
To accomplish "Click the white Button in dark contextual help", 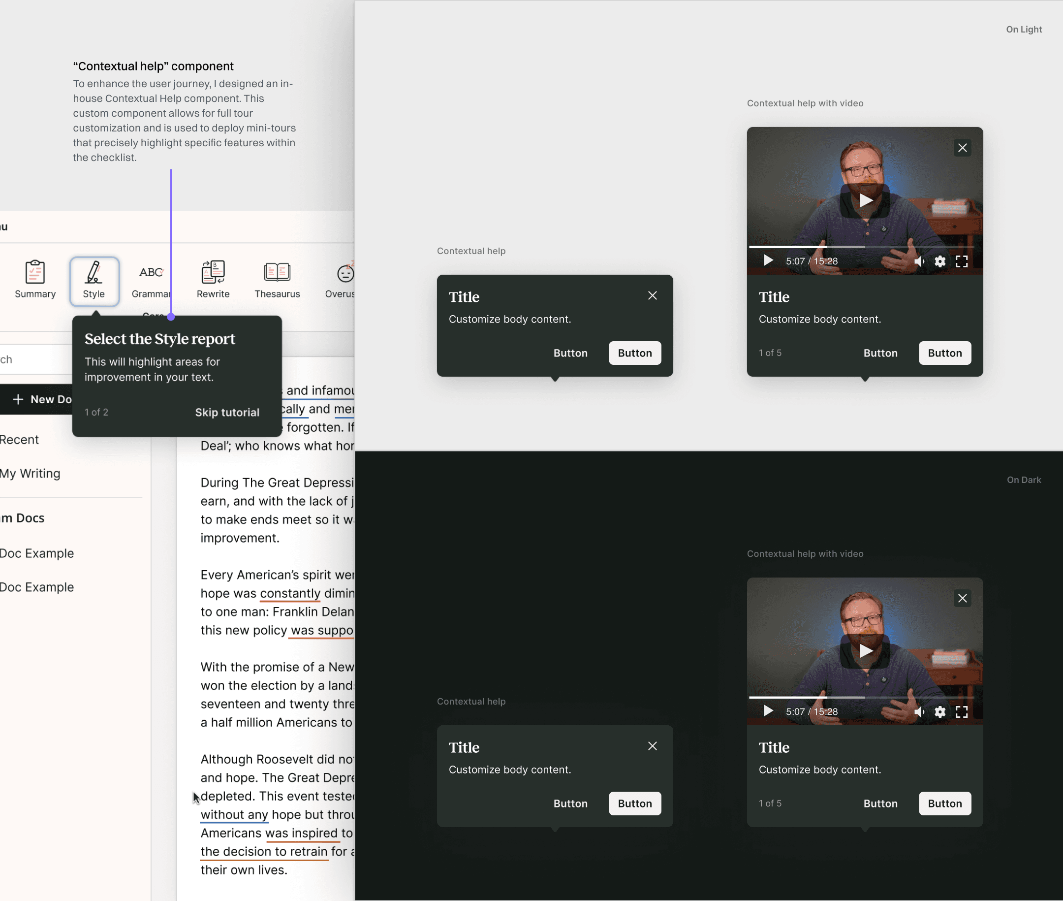I will coord(635,804).
